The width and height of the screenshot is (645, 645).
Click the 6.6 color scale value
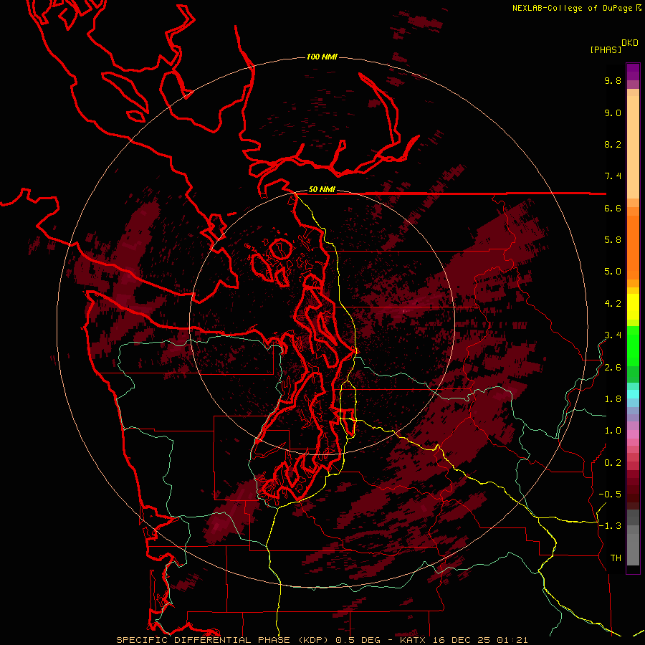coord(613,208)
